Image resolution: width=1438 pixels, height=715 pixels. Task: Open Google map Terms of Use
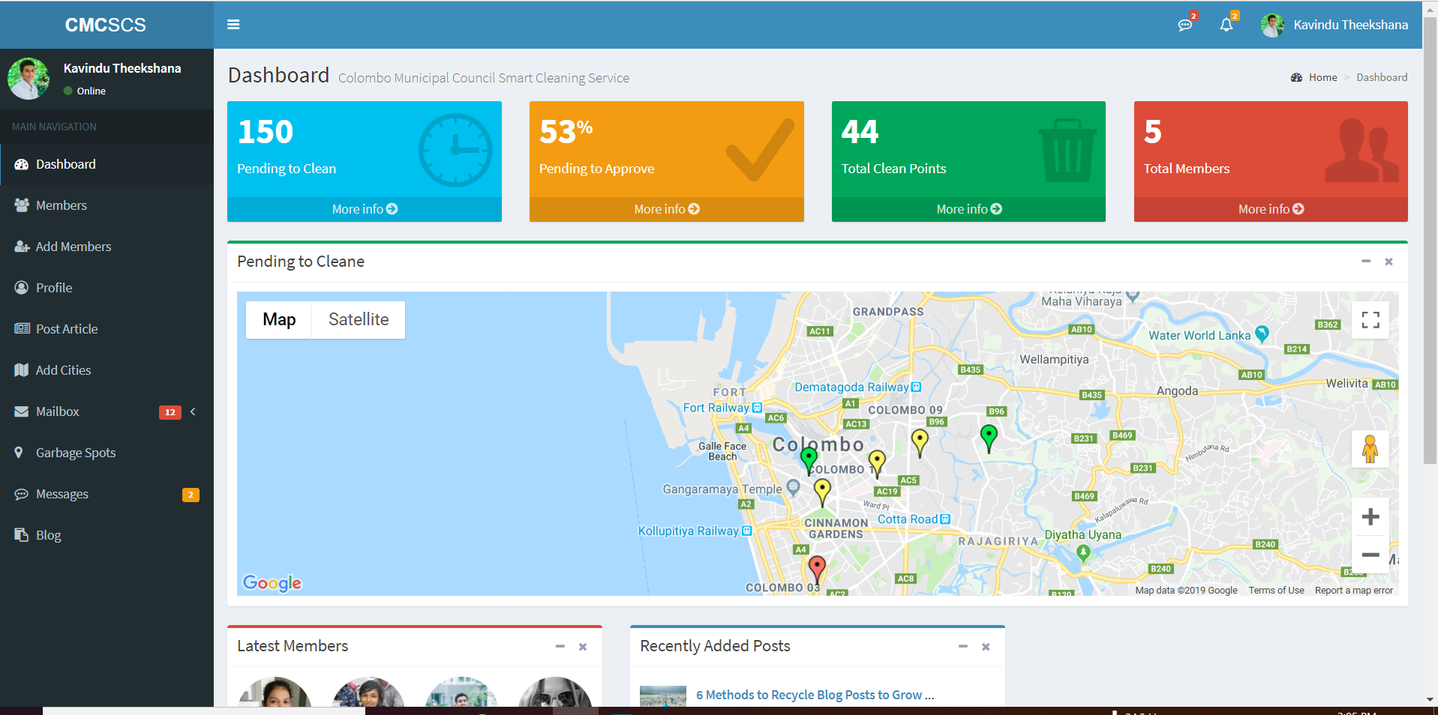point(1276,591)
